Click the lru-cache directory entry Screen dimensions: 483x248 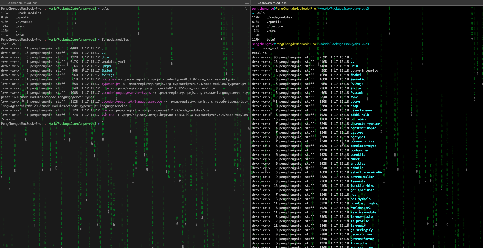pyautogui.click(x=359, y=243)
